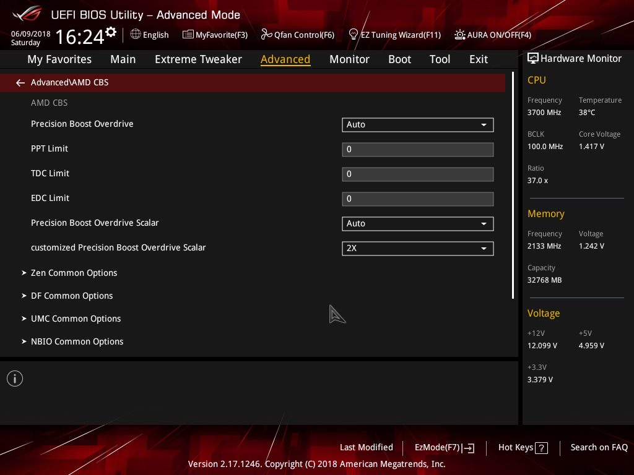This screenshot has height=475, width=634.
Task: Open customized Precision Boost Overdrive Scalar dropdown
Action: point(418,249)
